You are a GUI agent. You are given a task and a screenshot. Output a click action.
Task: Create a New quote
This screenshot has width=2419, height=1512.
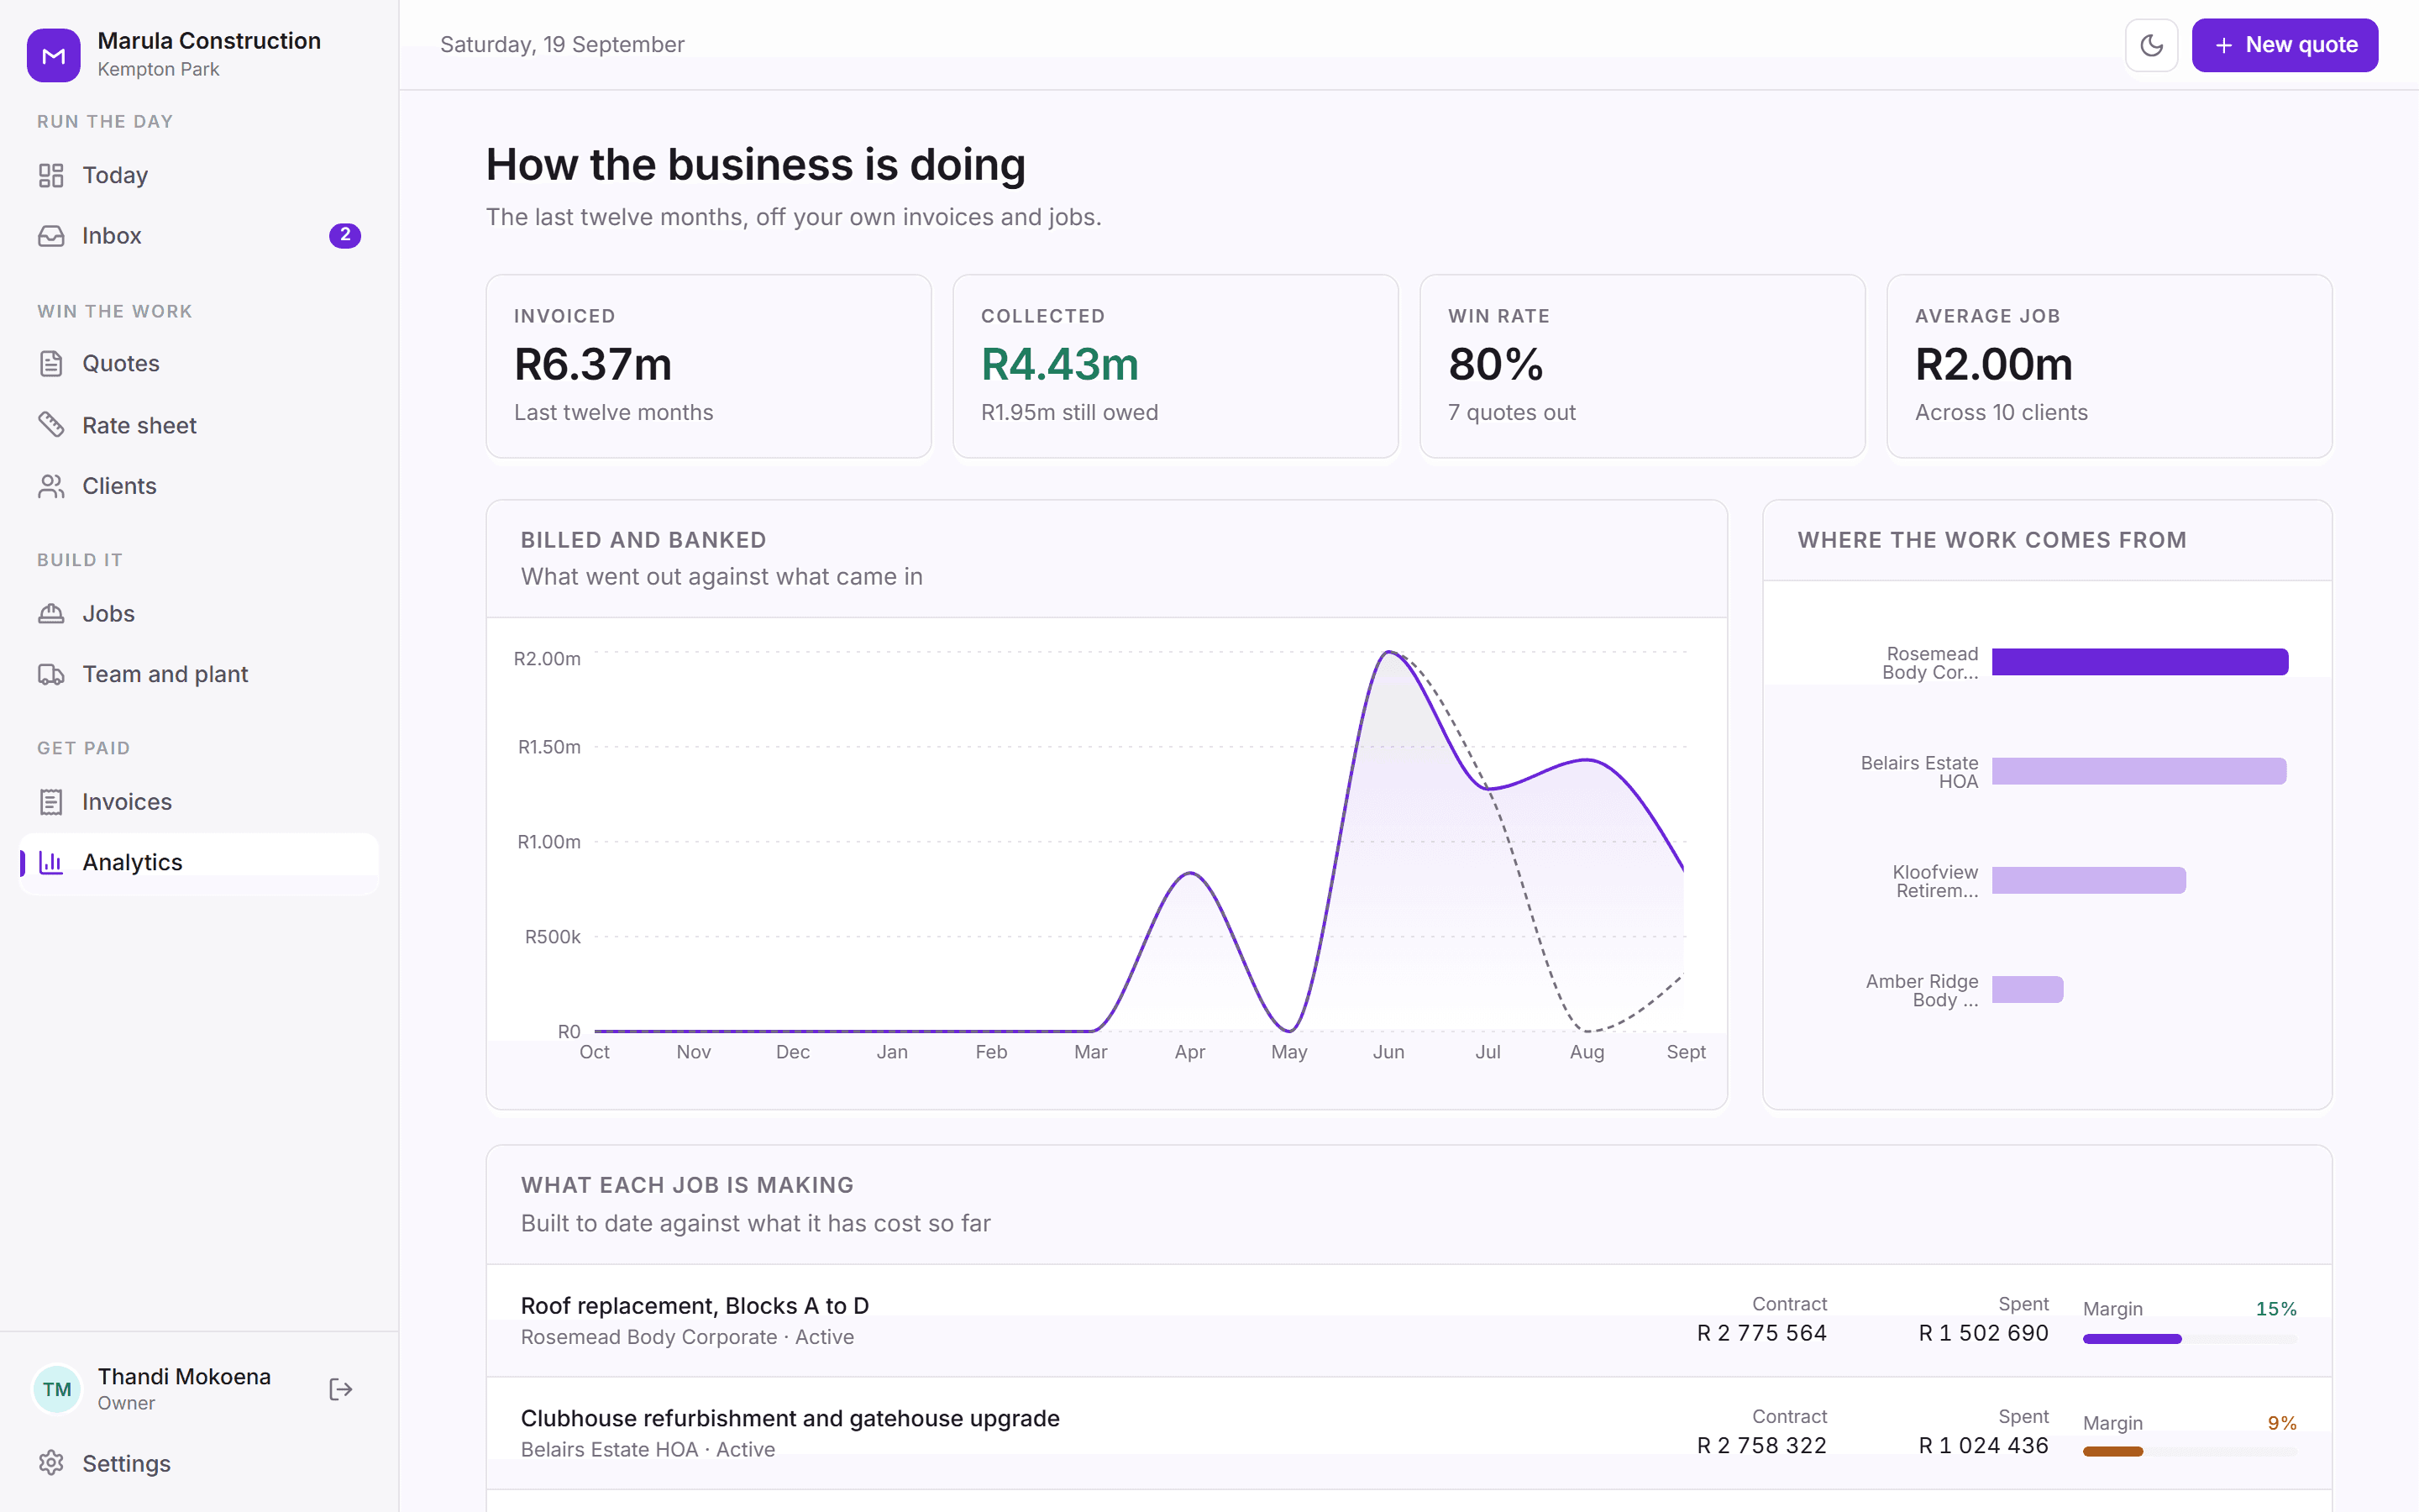point(2284,45)
